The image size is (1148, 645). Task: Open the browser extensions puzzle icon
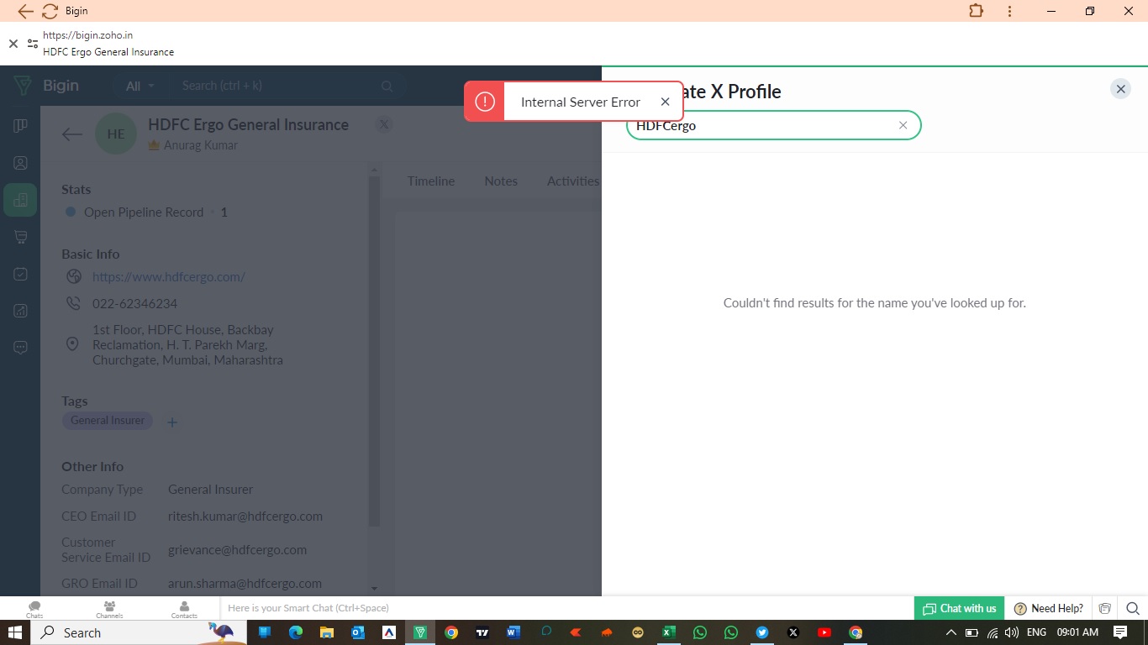point(976,11)
